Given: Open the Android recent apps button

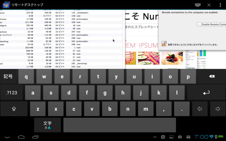Looking at the screenshot, I should 36,137.
